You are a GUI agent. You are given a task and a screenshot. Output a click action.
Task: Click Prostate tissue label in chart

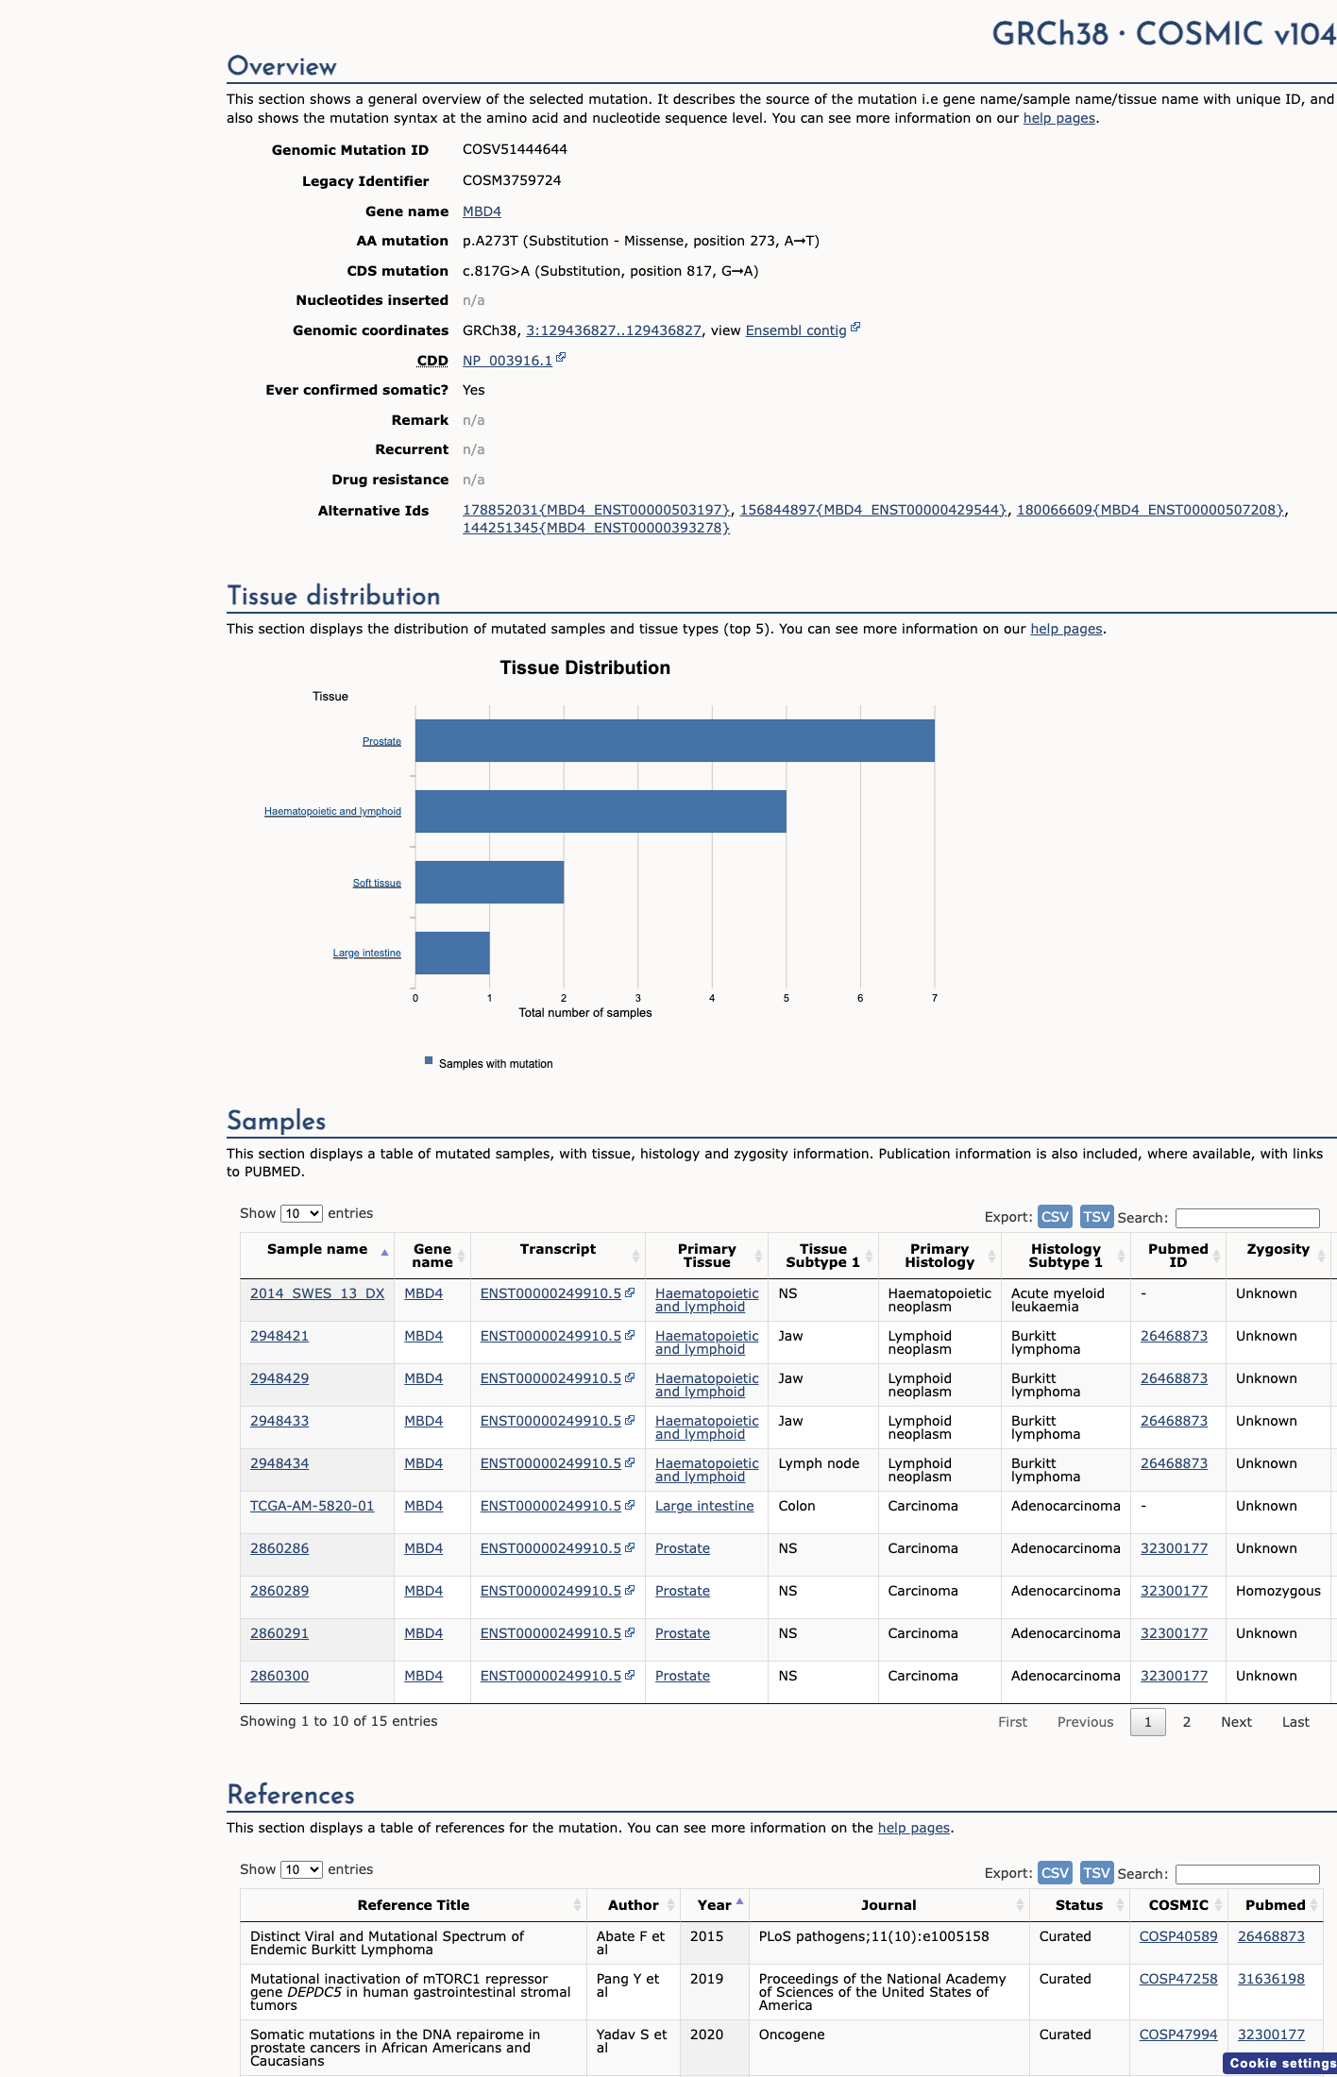(x=381, y=741)
